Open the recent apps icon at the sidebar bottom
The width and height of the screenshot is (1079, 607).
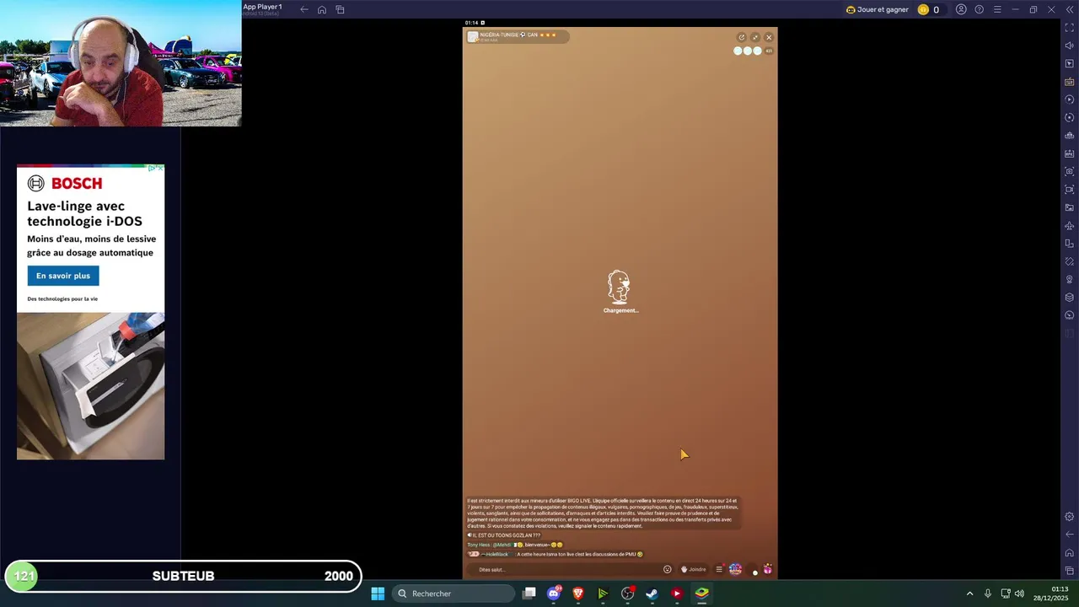(1069, 571)
